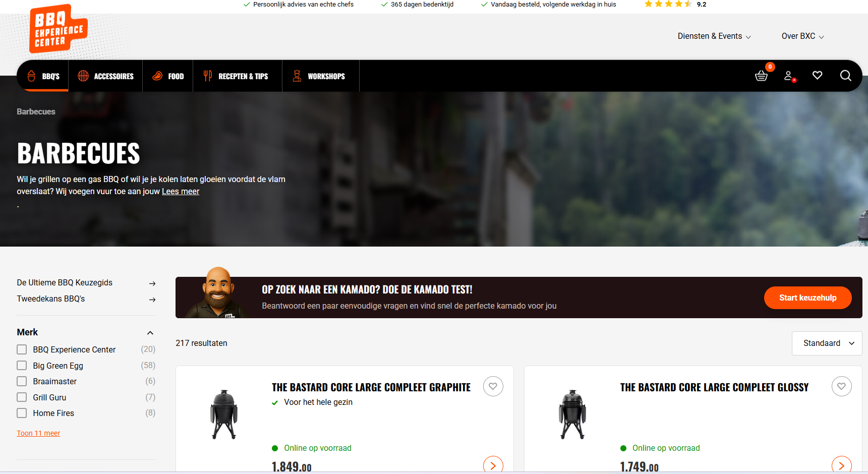Open the shopping basket icon

[761, 76]
